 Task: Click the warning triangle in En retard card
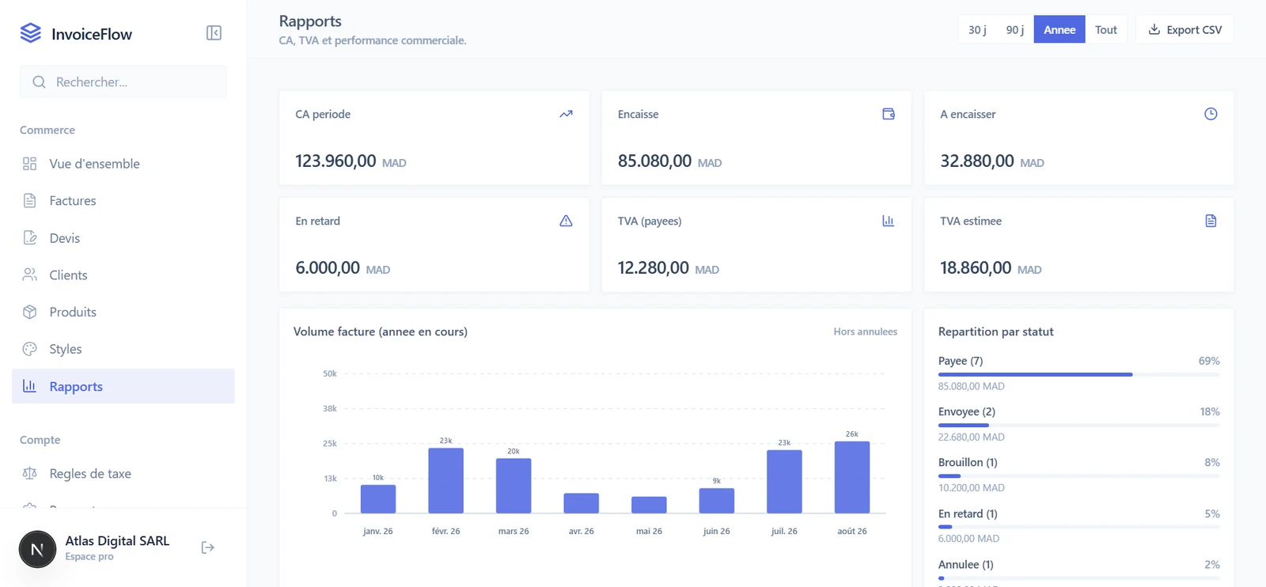(x=566, y=221)
